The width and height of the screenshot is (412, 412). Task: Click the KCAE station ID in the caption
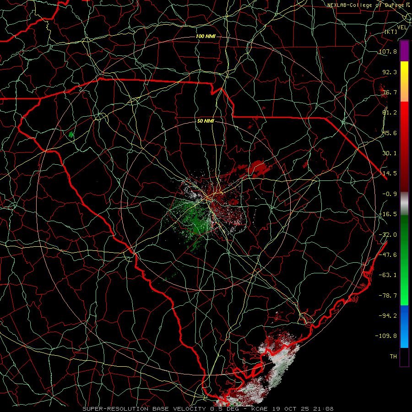tap(259, 409)
